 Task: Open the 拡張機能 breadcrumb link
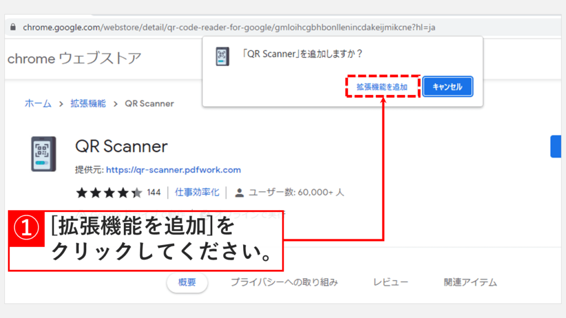tap(88, 103)
